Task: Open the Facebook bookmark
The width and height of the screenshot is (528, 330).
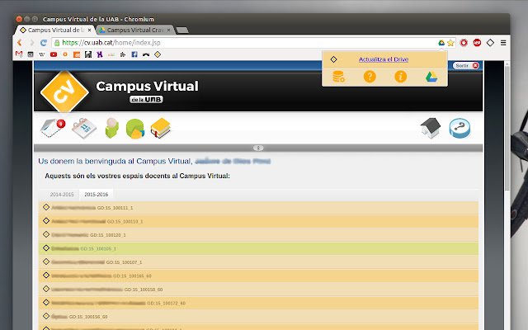Action: click(134, 54)
